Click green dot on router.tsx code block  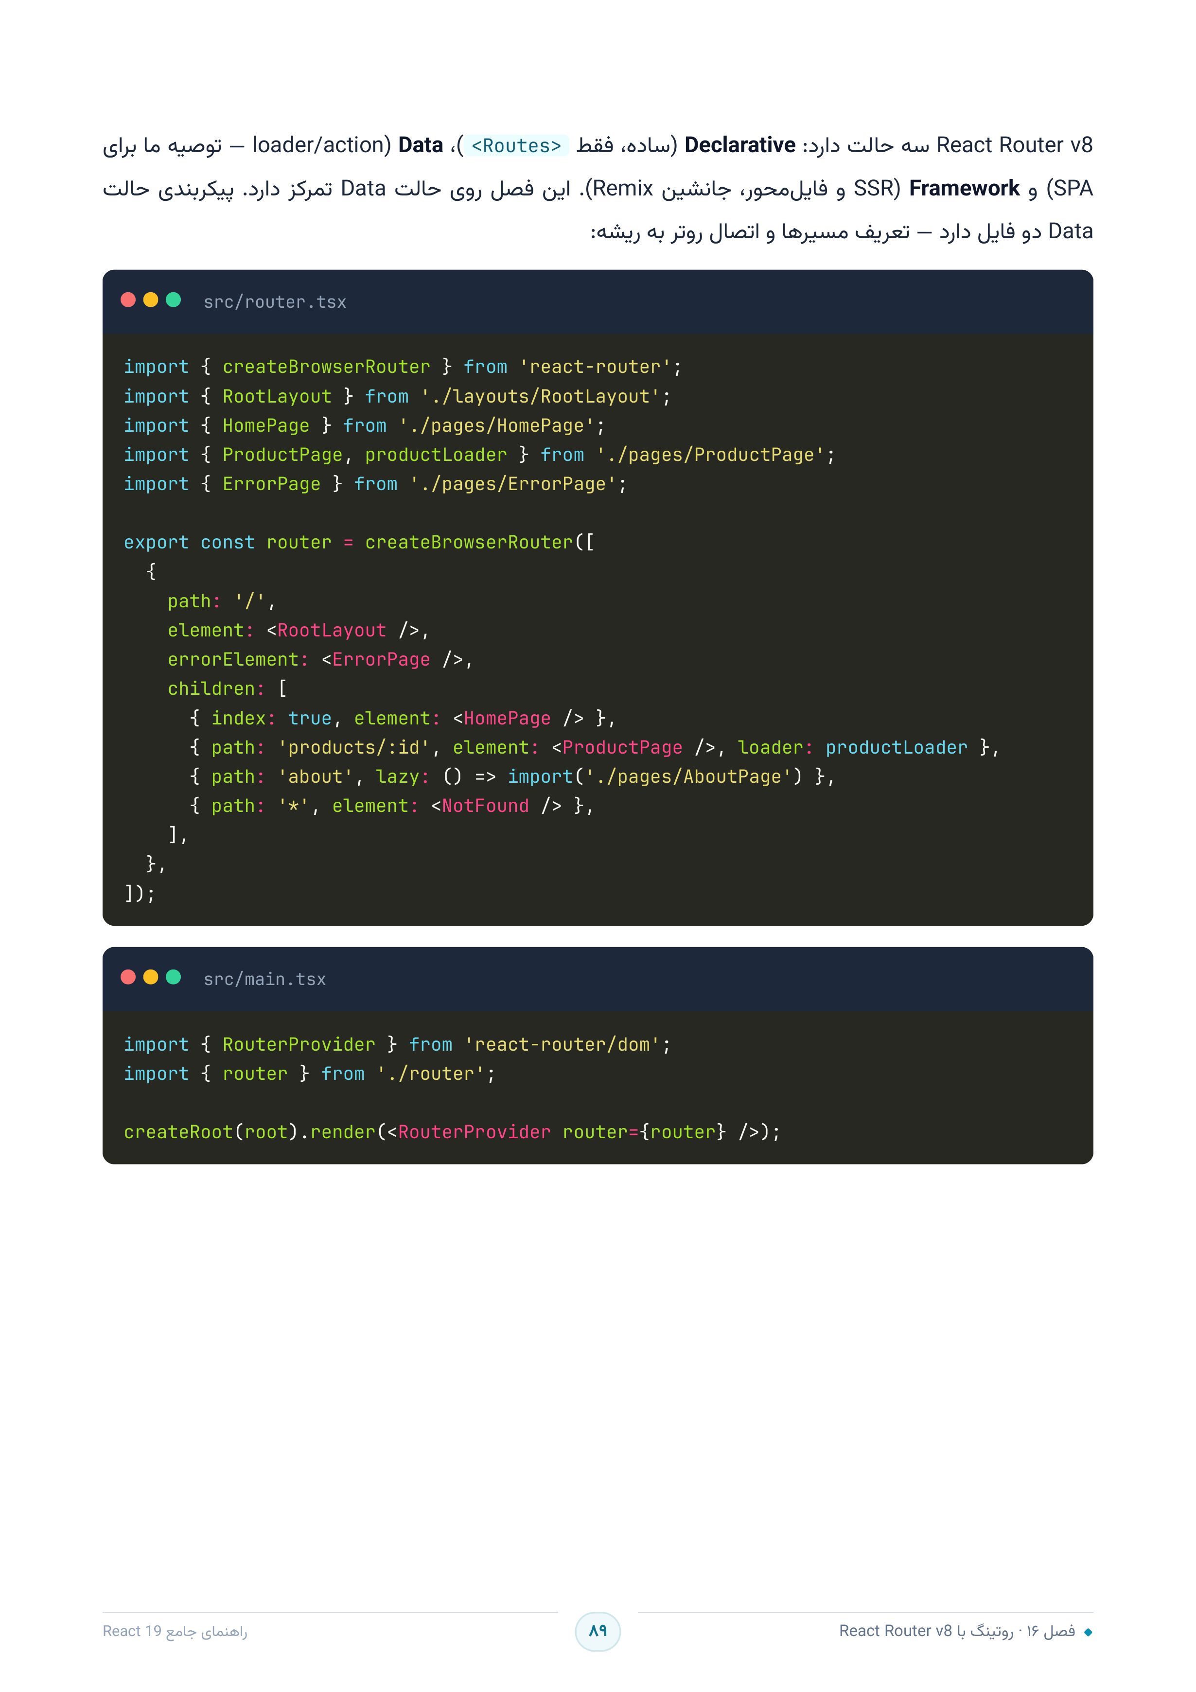(174, 300)
